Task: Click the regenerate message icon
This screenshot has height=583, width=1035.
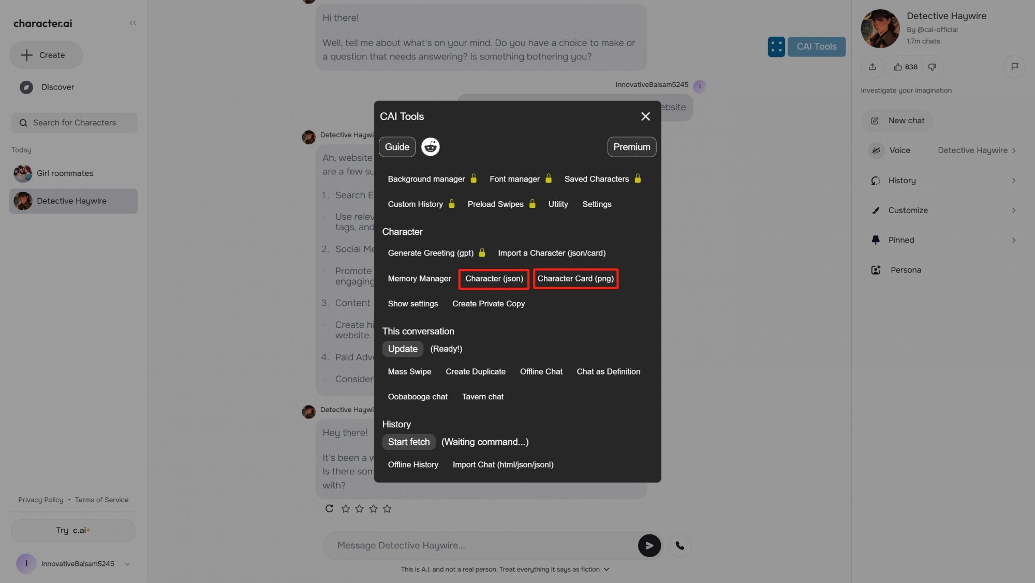Action: click(329, 509)
